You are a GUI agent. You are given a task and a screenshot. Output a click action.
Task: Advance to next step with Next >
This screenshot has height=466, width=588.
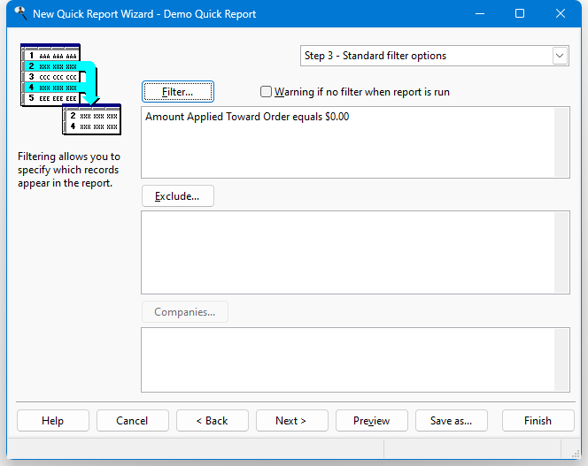tap(291, 421)
